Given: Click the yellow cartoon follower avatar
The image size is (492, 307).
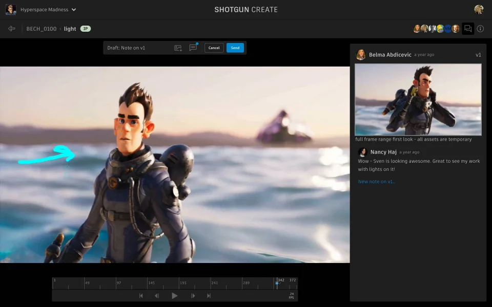Looking at the screenshot, I should pos(440,29).
